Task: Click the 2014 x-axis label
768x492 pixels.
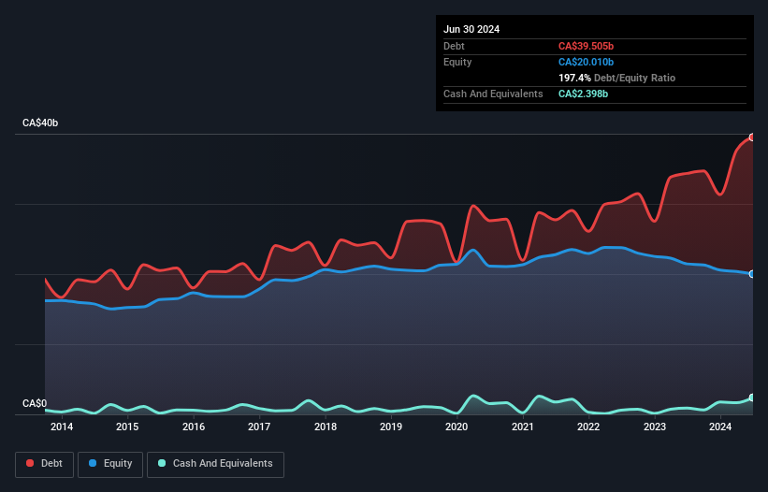Action: coord(62,427)
